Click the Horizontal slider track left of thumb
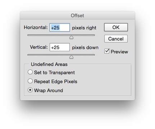 pos(49,35)
